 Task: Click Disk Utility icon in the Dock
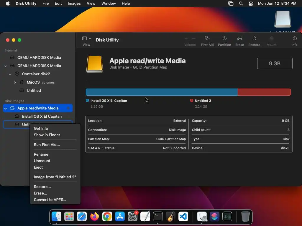tap(202, 217)
